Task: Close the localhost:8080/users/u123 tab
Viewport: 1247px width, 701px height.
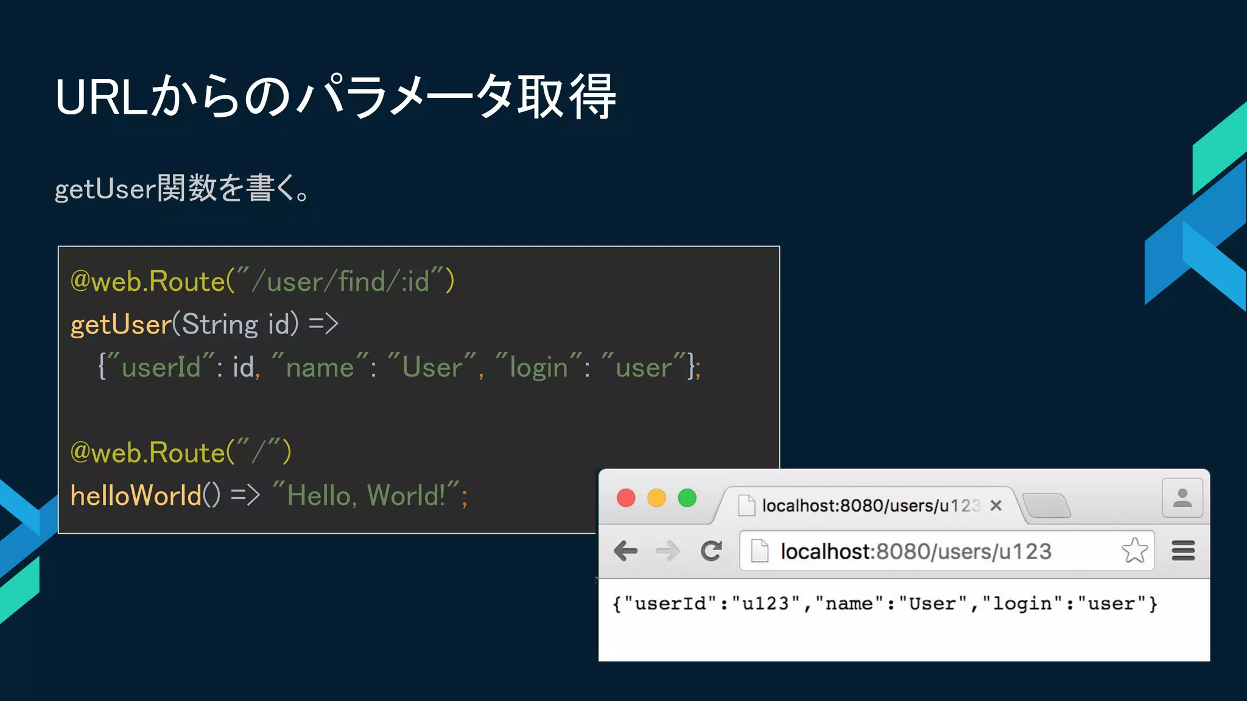Action: [x=996, y=506]
